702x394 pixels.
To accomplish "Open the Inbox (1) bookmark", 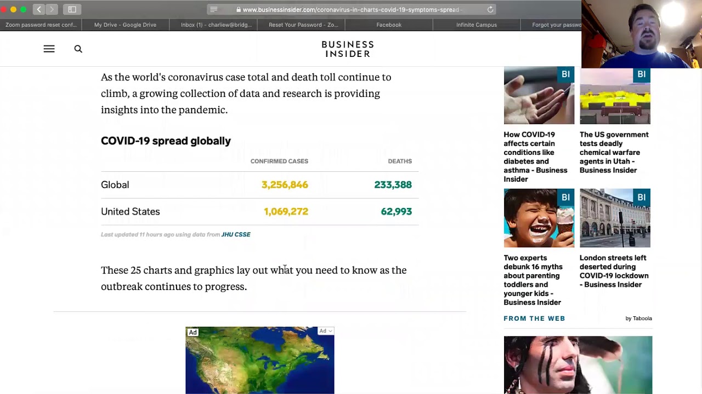I will pos(216,25).
